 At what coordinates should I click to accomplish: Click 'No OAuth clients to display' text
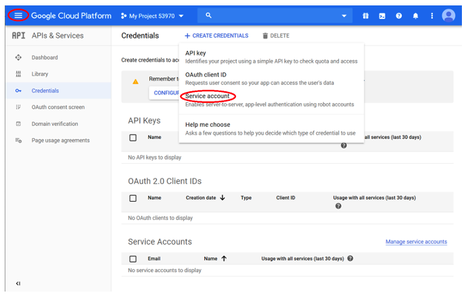tap(160, 218)
